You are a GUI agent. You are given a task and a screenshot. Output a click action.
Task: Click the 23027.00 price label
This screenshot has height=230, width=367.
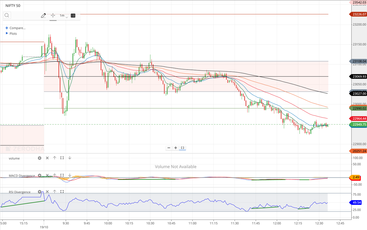point(358,94)
